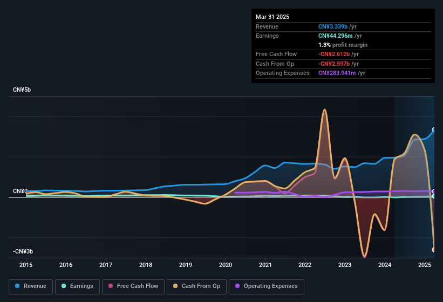443x302 pixels.
Task: Click the -CN¥2.597b cash from op value
Action: (334, 64)
